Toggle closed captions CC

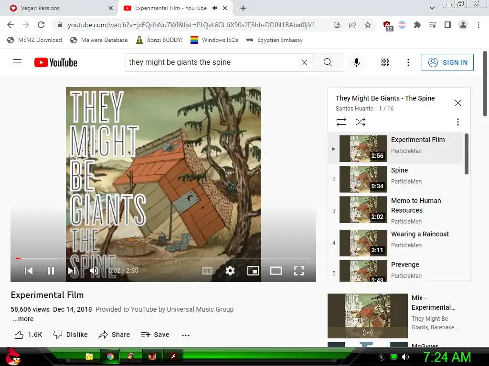(207, 271)
